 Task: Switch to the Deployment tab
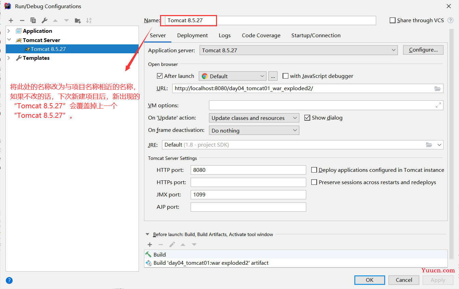click(x=192, y=36)
